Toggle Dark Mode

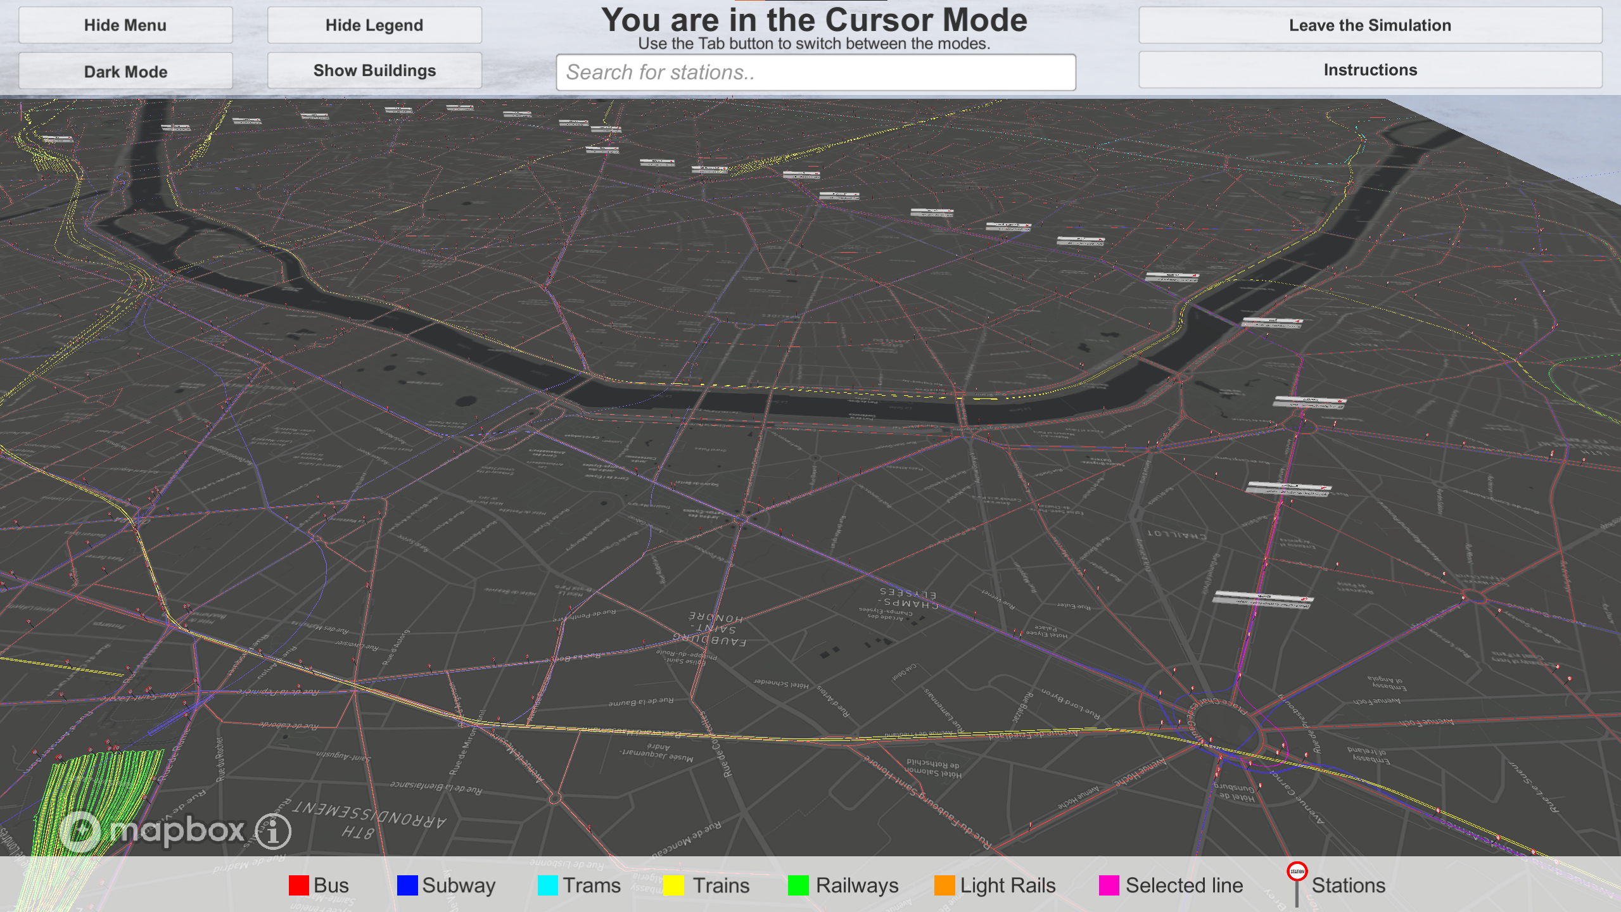pos(125,71)
